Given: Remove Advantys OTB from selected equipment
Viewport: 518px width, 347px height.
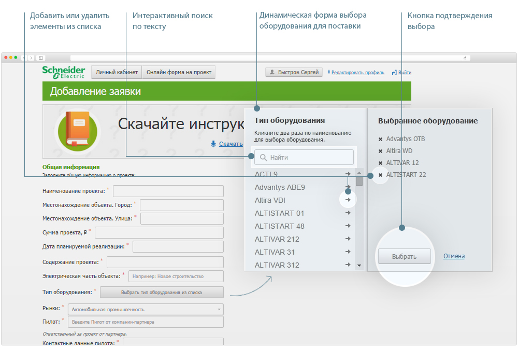Looking at the screenshot, I should (x=380, y=139).
